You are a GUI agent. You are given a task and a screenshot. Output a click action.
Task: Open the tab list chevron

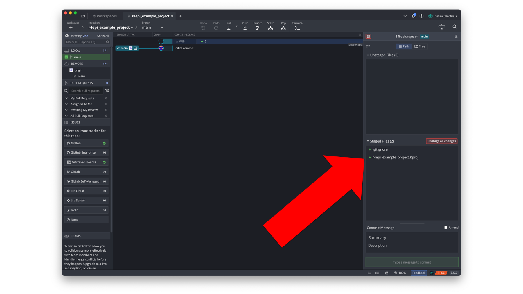coord(405,16)
